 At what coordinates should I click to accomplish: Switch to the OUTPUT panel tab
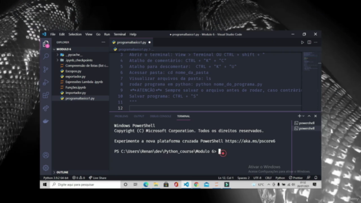pyautogui.click(x=139, y=116)
